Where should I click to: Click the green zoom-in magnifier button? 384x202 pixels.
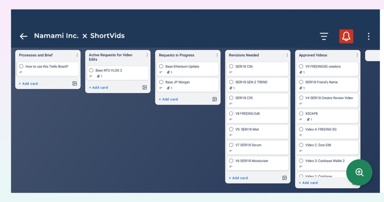(359, 172)
